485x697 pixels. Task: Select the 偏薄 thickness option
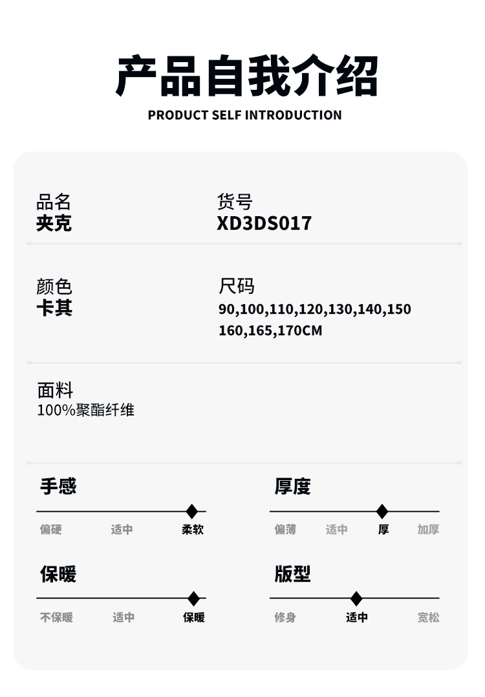285,529
